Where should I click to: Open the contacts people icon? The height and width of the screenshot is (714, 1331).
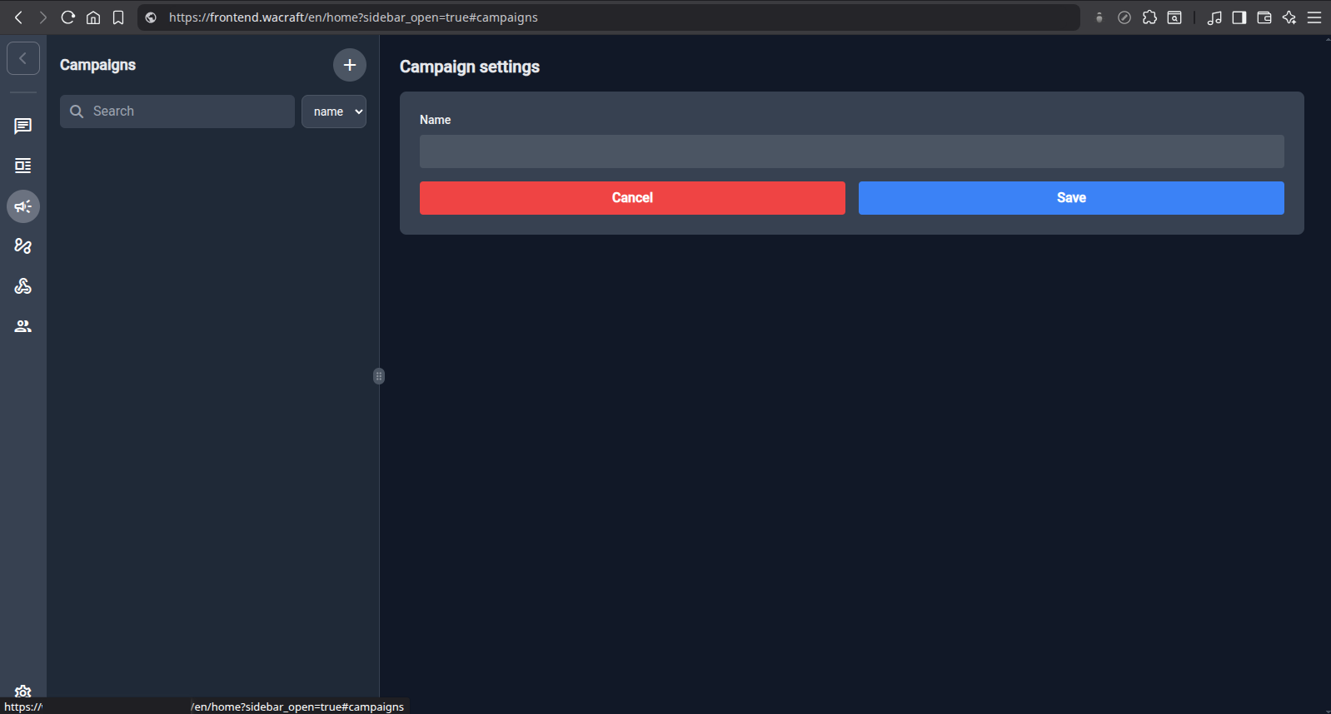click(23, 326)
